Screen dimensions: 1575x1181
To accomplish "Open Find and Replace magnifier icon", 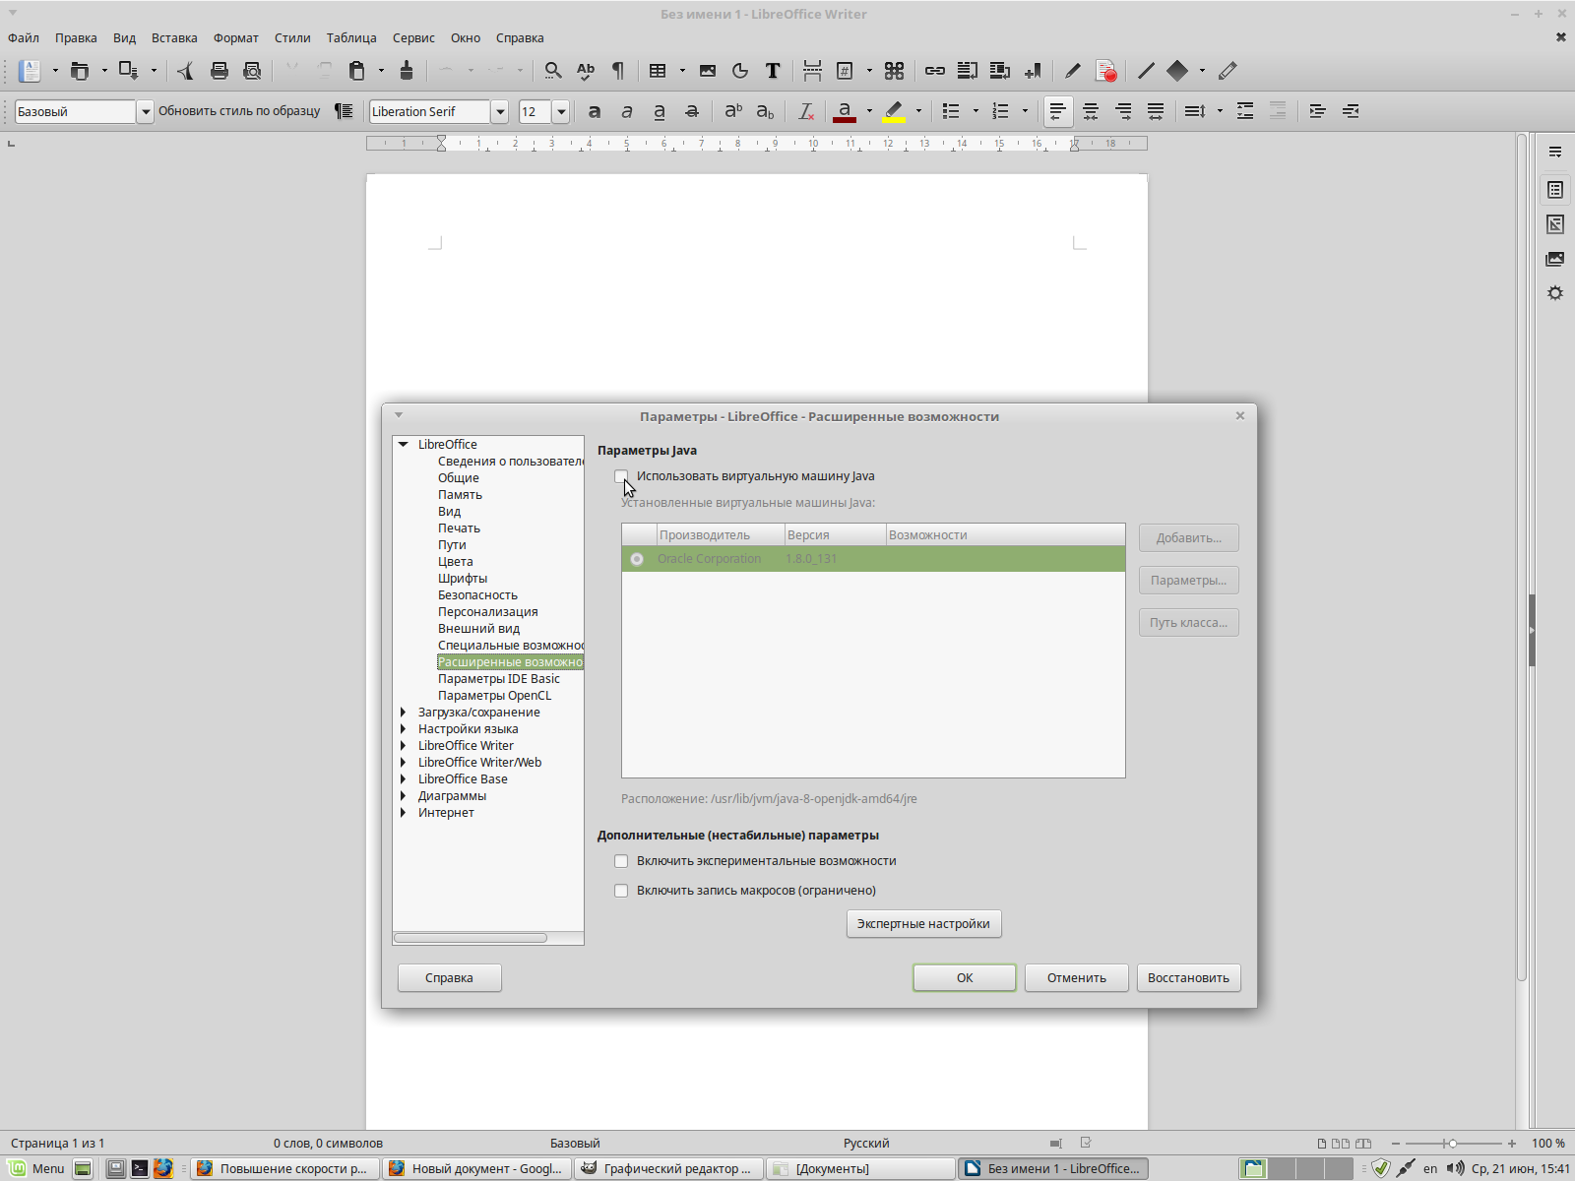I will tap(553, 71).
